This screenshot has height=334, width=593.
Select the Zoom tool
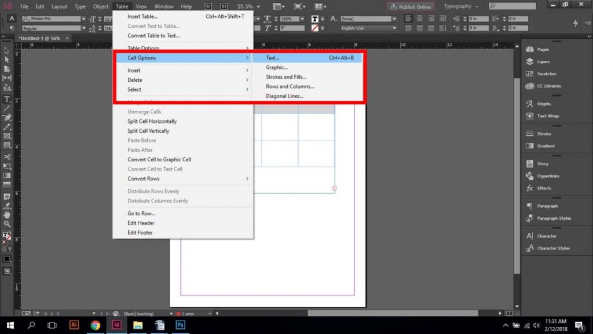tap(8, 224)
